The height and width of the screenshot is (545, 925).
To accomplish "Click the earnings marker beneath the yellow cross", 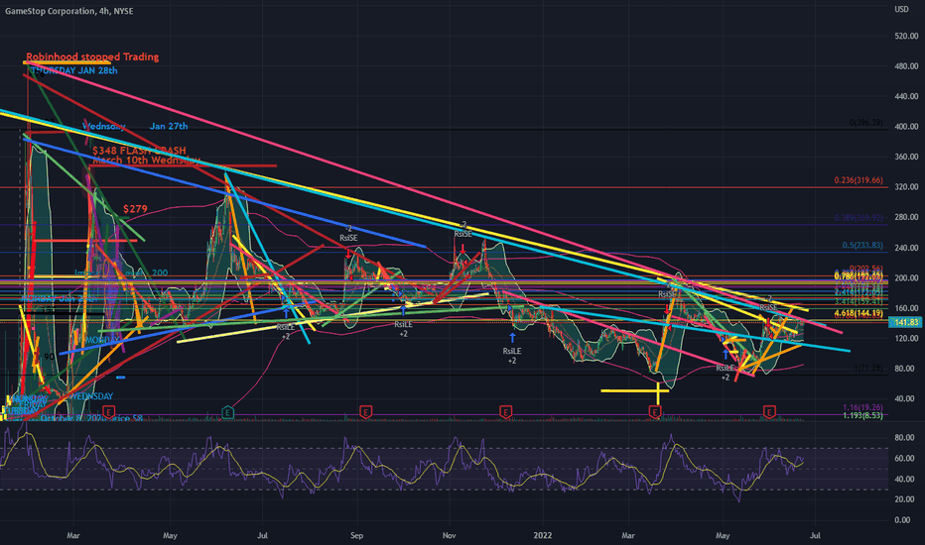I will click(655, 412).
